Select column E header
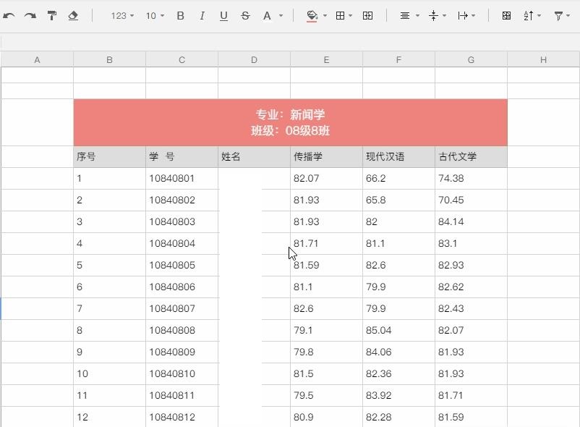The height and width of the screenshot is (427, 580). (326, 59)
